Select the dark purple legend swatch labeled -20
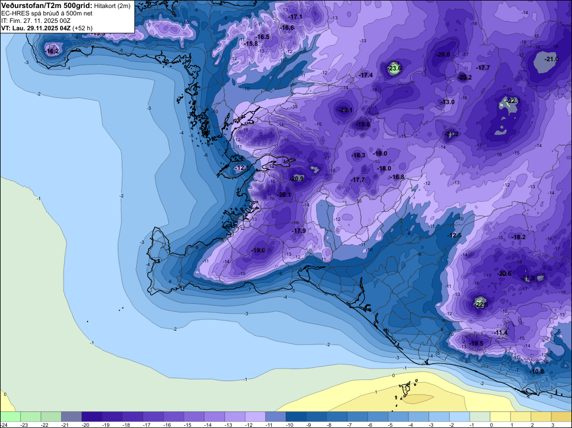 [x=92, y=417]
